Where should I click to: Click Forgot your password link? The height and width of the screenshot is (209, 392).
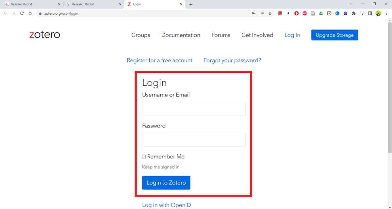click(x=232, y=60)
